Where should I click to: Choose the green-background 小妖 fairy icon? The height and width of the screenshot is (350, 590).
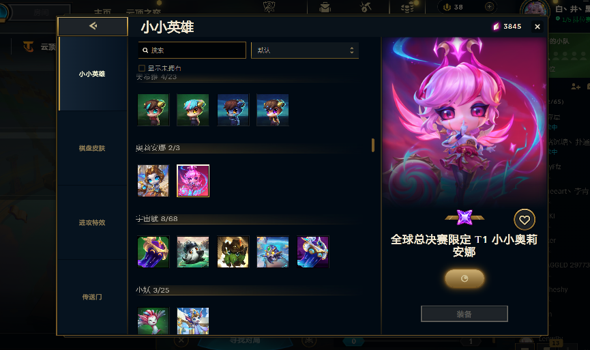click(x=153, y=321)
